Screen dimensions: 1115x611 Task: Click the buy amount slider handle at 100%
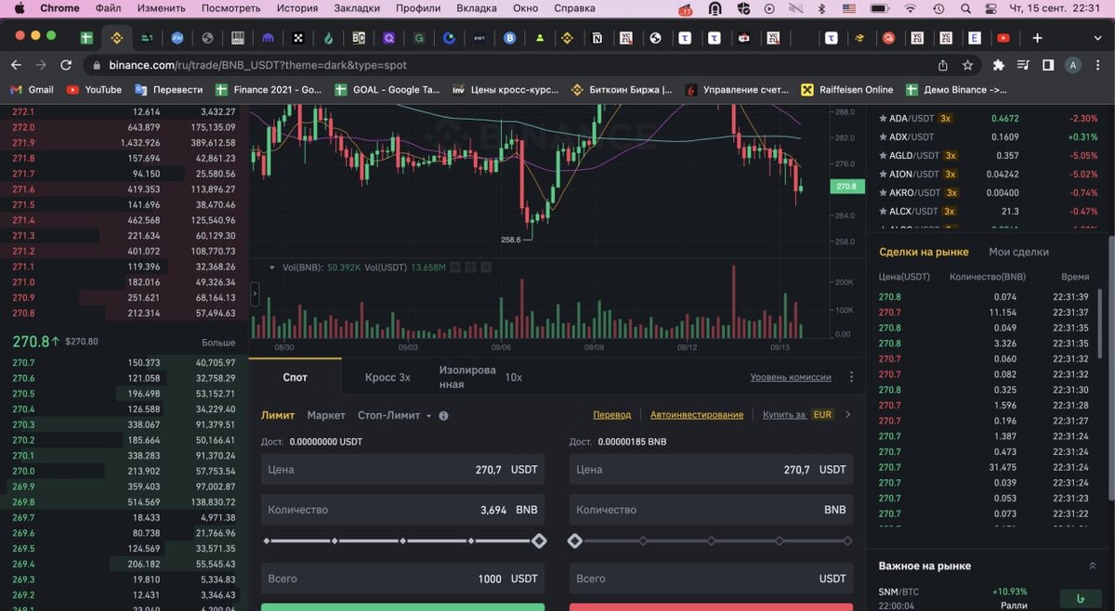539,540
